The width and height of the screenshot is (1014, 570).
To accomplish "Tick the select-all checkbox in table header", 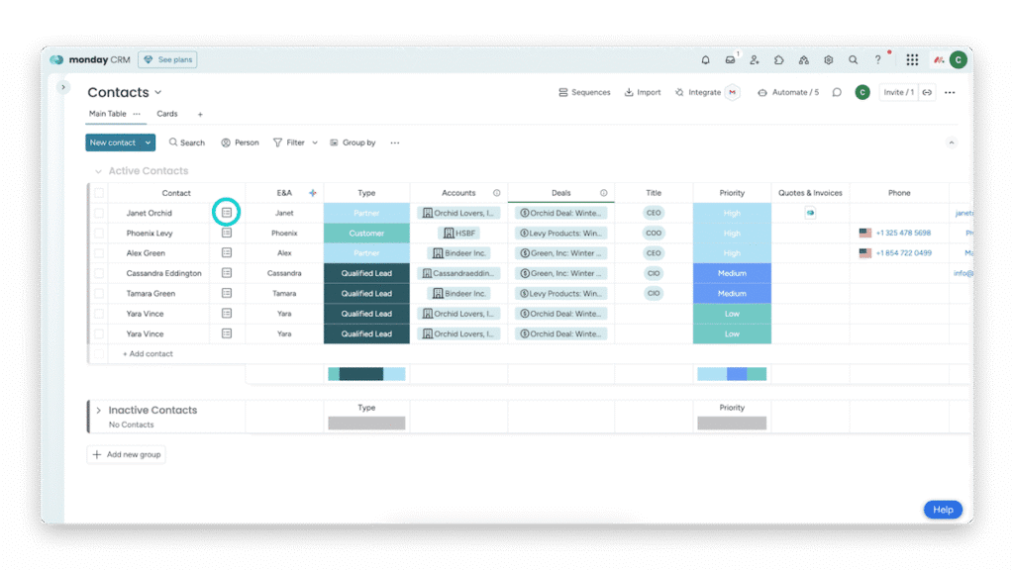I will click(99, 193).
